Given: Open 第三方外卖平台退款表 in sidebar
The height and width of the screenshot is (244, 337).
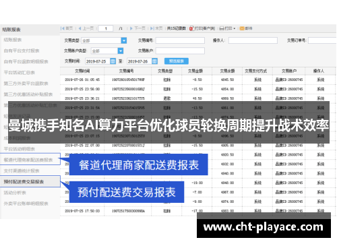Looking at the screenshot, I should (x=26, y=84).
